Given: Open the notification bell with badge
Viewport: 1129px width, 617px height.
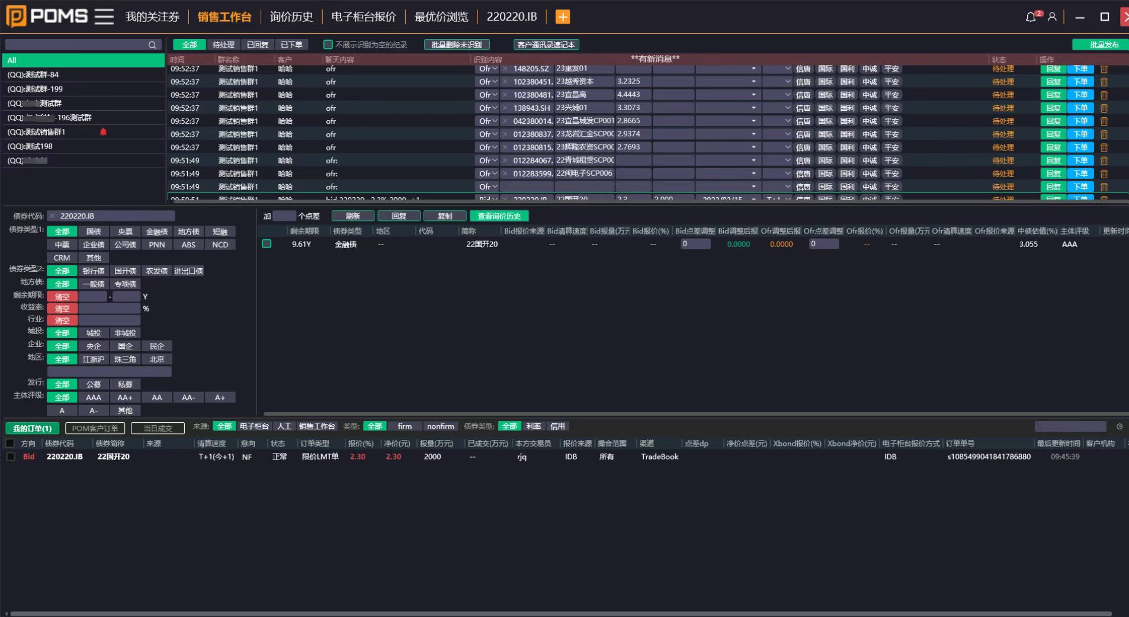Looking at the screenshot, I should coord(1031,17).
